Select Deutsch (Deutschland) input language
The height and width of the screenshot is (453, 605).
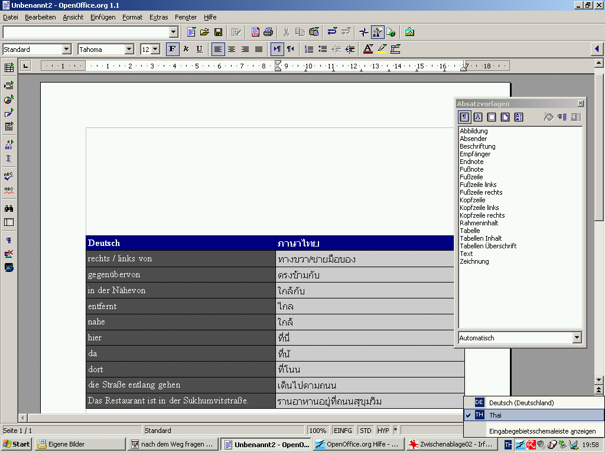coord(521,403)
